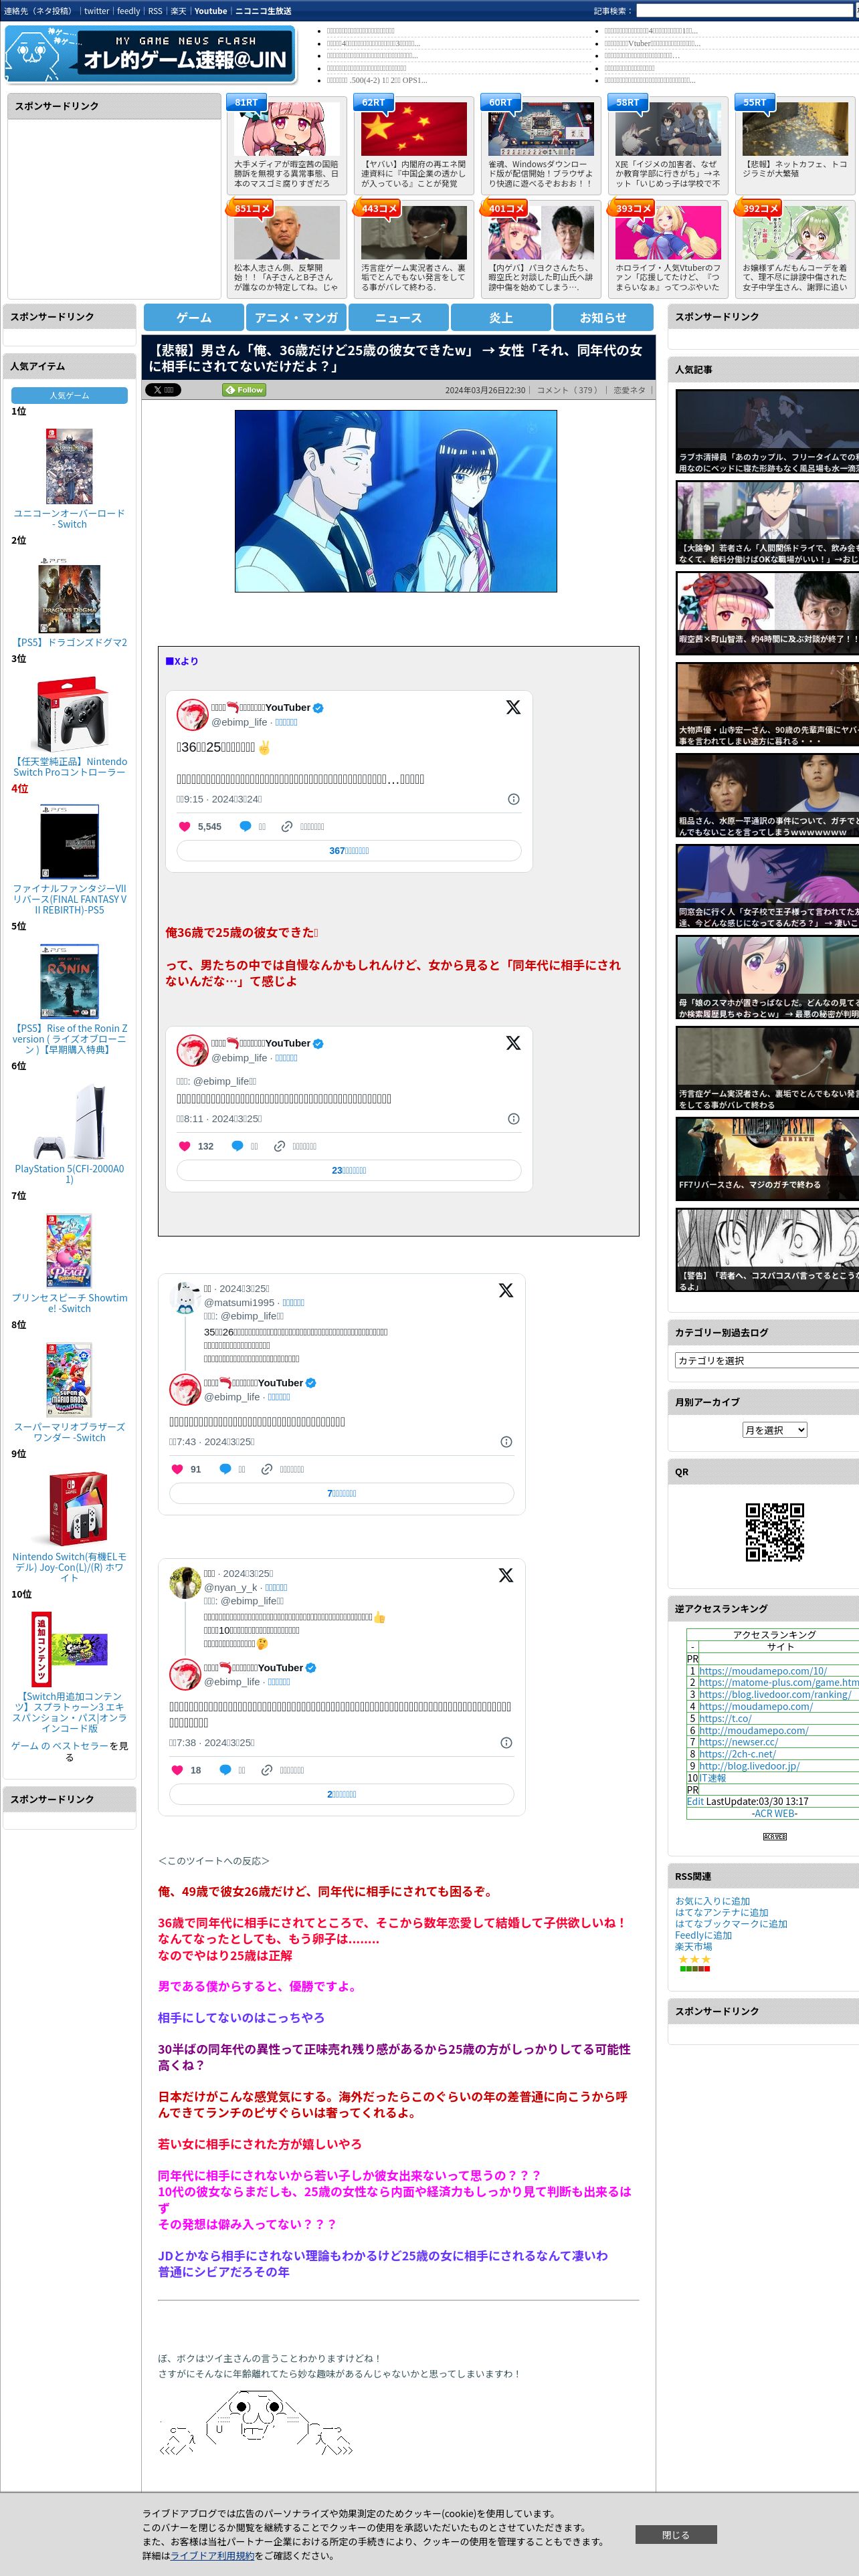Click the Feedlyに追加 link
The height and width of the screenshot is (2576, 859).
point(703,1935)
